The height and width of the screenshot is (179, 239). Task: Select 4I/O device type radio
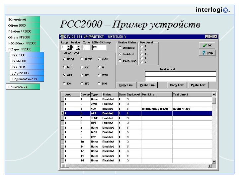tap(82, 75)
